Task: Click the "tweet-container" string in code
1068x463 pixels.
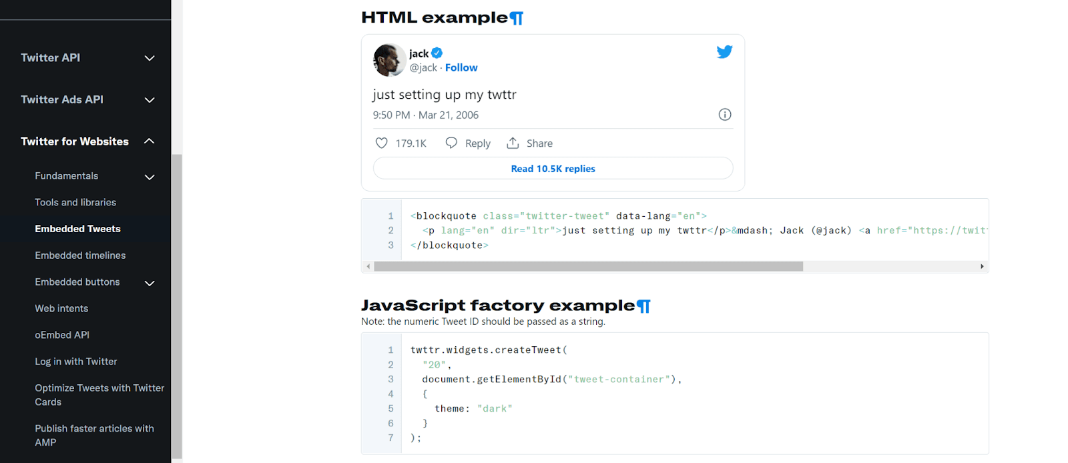Action: click(619, 379)
